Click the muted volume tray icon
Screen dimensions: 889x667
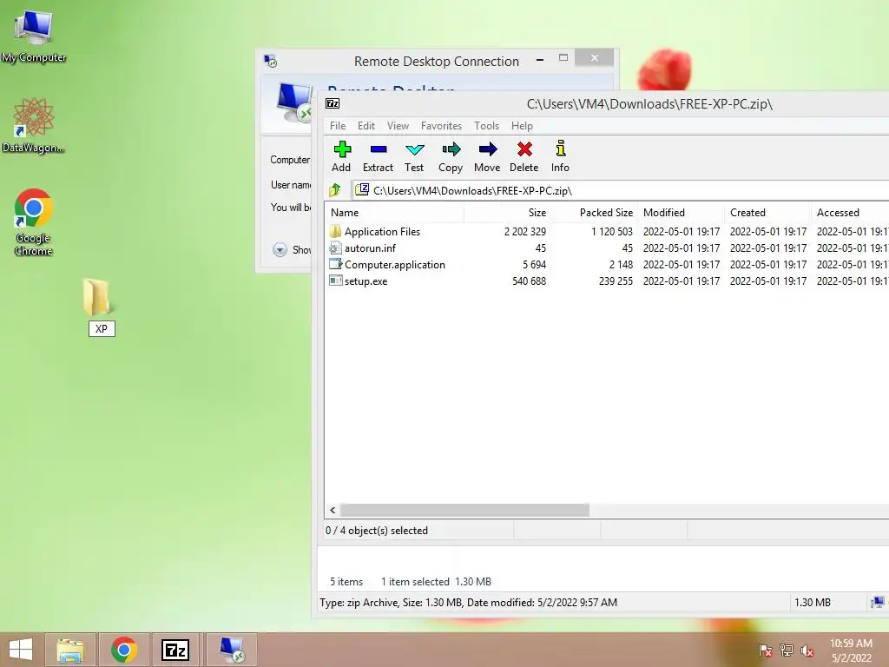click(807, 650)
